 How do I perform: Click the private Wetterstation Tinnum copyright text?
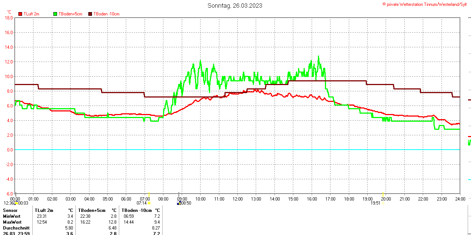[426, 4]
